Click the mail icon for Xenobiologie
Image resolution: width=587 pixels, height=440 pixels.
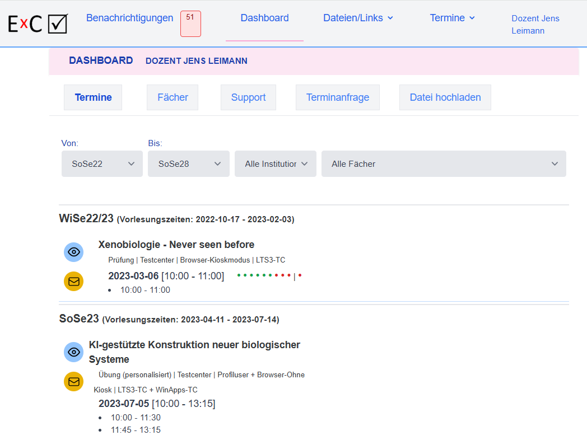click(x=73, y=282)
